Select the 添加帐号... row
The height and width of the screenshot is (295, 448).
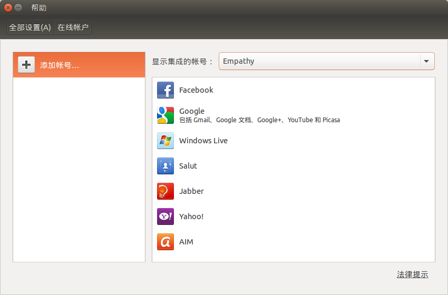pos(79,65)
